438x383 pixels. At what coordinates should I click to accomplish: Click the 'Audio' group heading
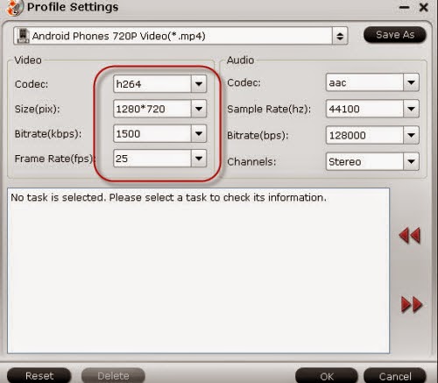pyautogui.click(x=240, y=60)
